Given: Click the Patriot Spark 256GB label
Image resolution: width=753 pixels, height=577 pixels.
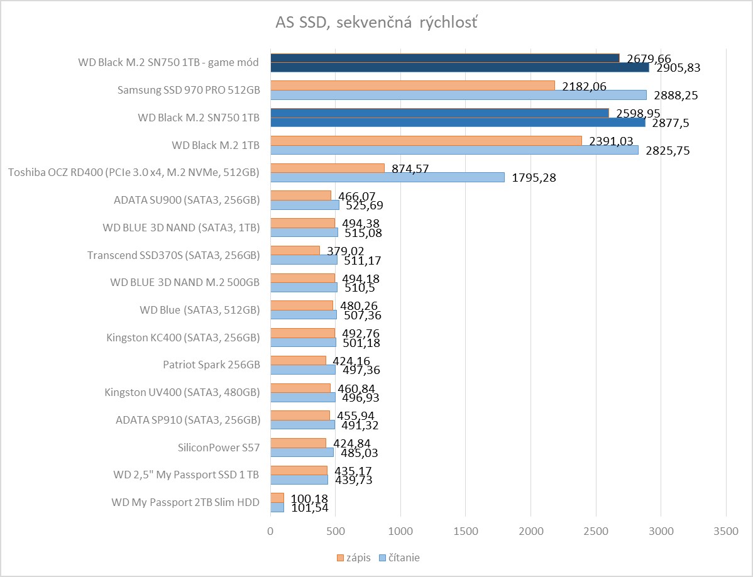Looking at the screenshot, I should [211, 365].
